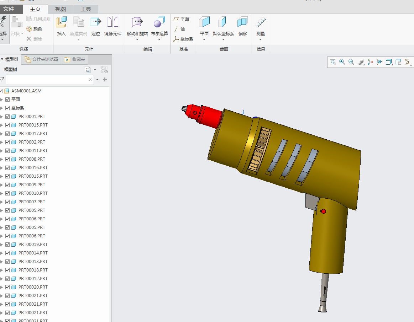The height and width of the screenshot is (322, 414).
Task: Open dropdown arrow next to tree settings icon
Action: pyautogui.click(x=95, y=70)
